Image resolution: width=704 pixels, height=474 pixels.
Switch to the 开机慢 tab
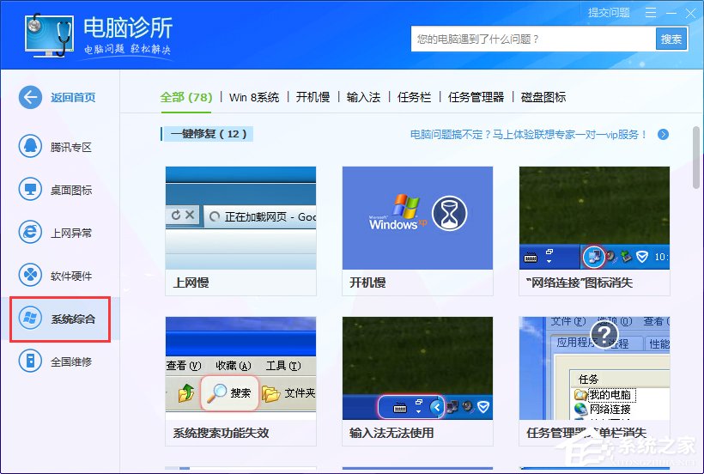(313, 97)
